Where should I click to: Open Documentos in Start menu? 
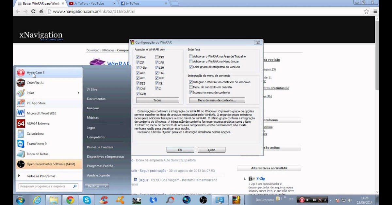point(96,99)
